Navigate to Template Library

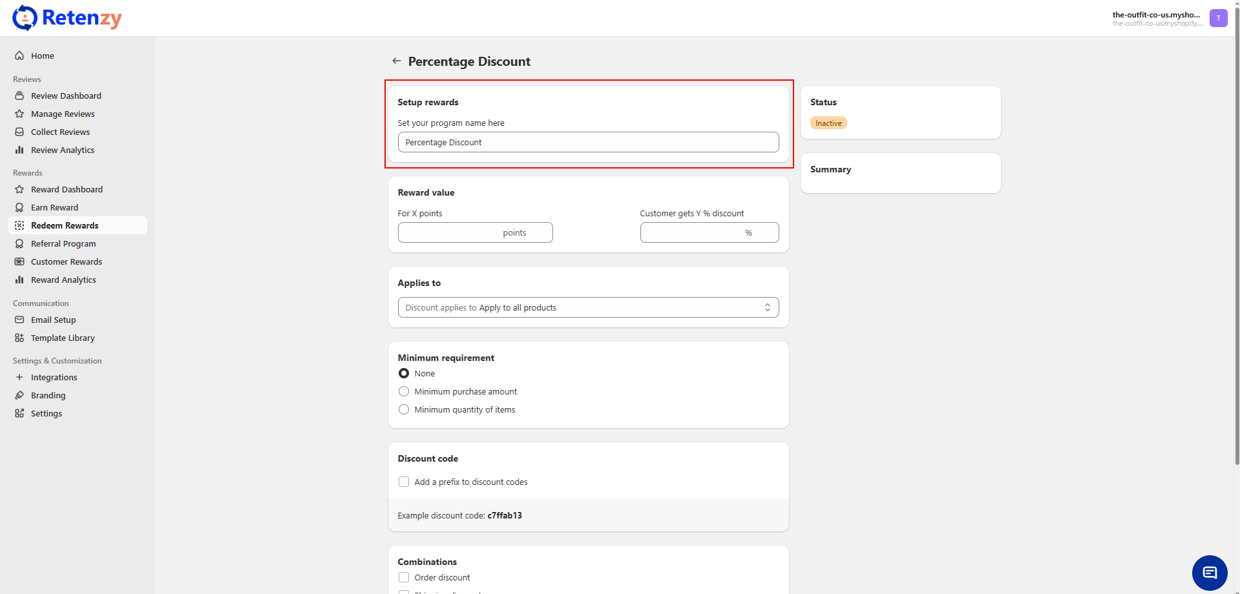pos(63,338)
